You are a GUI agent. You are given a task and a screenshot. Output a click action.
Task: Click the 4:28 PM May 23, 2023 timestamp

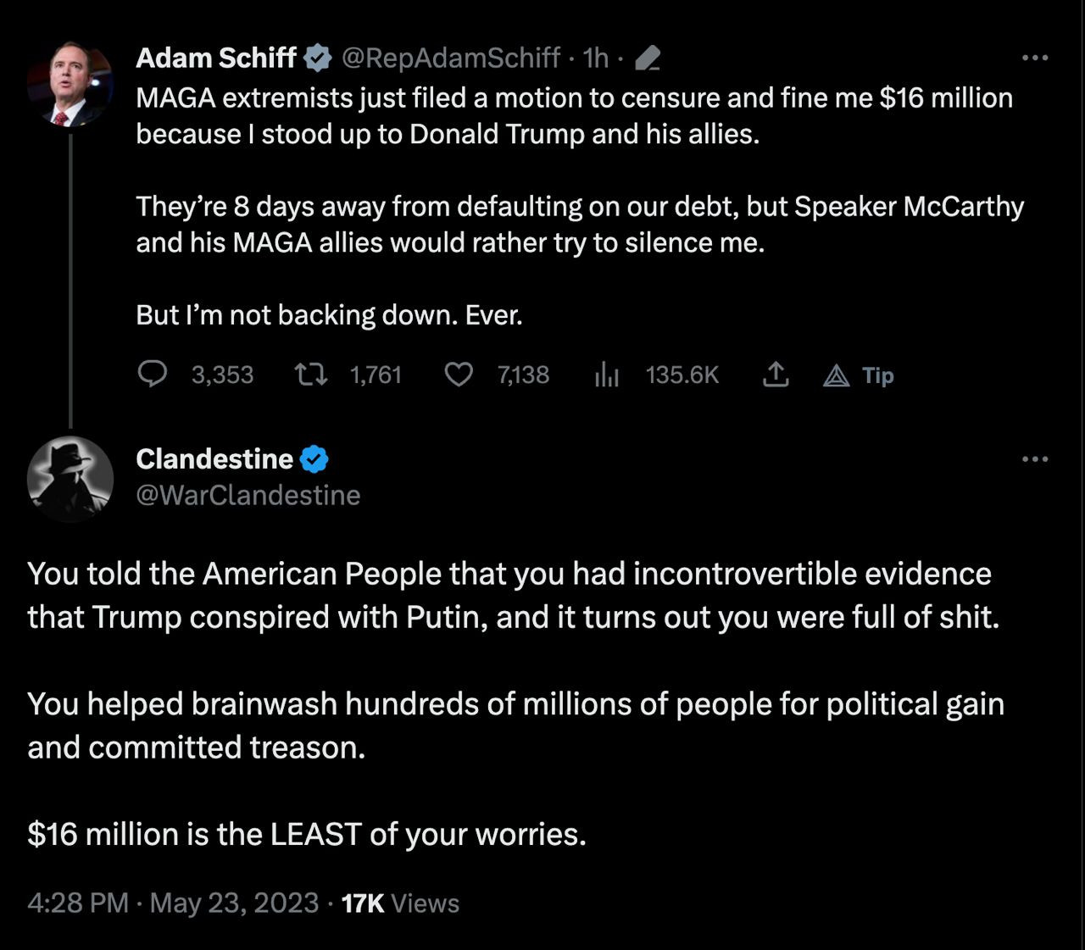pos(173,903)
